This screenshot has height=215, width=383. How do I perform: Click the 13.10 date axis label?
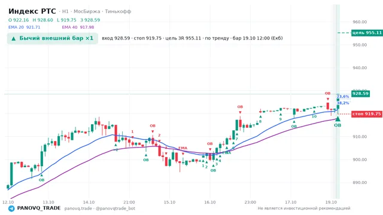(48, 202)
